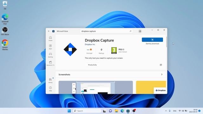The height and width of the screenshot is (114, 203).
Task: Click the taskbar Search box
Action: click(87, 111)
